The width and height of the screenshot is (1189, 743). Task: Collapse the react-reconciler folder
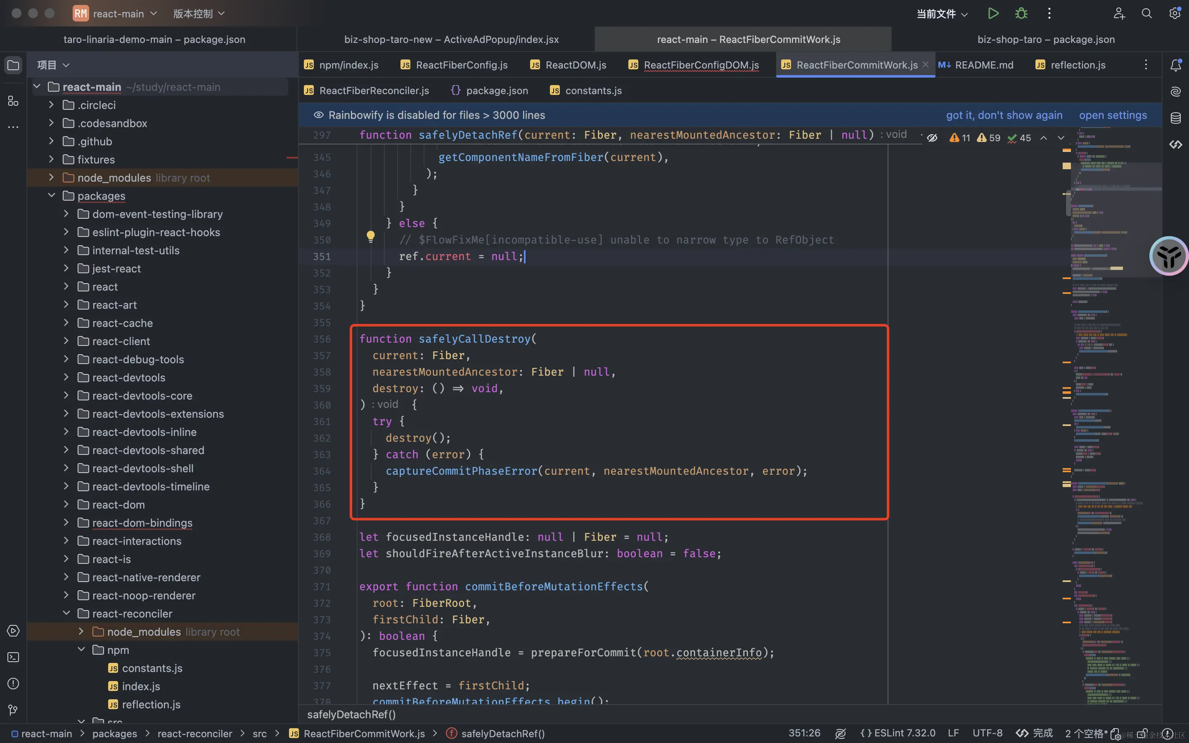pos(66,613)
